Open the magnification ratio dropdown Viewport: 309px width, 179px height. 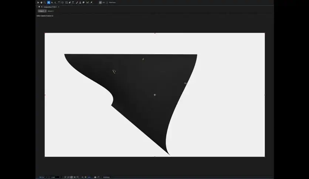[x=43, y=177]
